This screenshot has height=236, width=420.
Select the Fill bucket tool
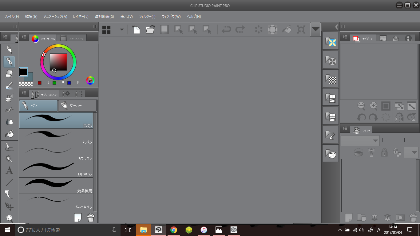click(9, 134)
